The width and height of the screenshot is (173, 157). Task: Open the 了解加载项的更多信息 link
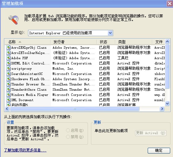25,150
